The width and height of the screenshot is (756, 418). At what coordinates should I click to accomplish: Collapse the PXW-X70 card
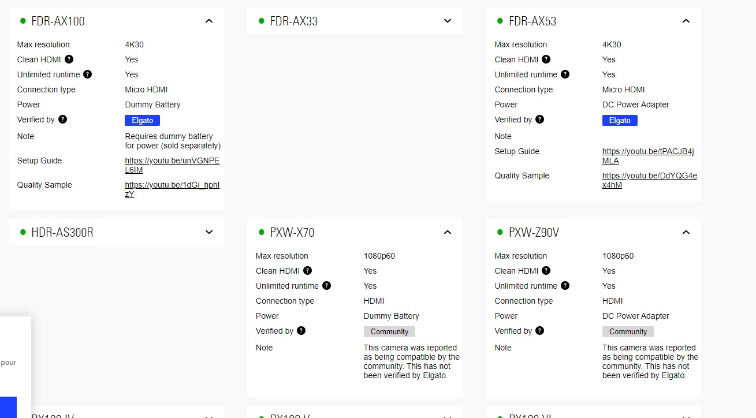pos(448,233)
